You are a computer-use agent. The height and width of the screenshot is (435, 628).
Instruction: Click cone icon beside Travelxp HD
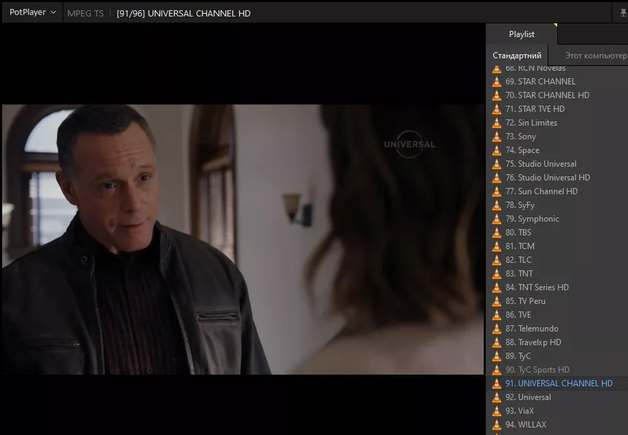point(497,342)
